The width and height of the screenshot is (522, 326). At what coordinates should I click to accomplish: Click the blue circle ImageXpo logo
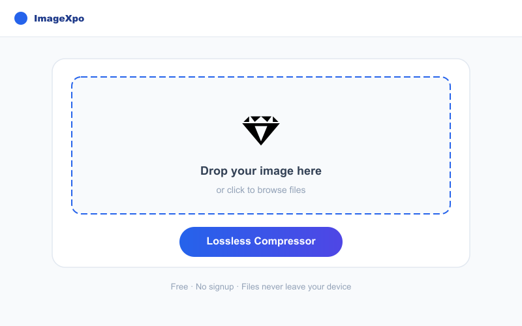click(21, 18)
